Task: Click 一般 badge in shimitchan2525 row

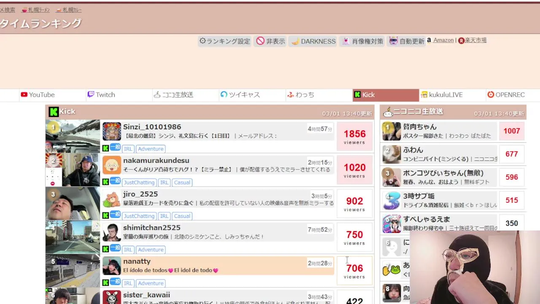Action: pyautogui.click(x=115, y=248)
